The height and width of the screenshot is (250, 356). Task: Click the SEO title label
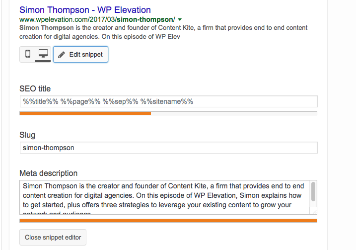pos(35,88)
